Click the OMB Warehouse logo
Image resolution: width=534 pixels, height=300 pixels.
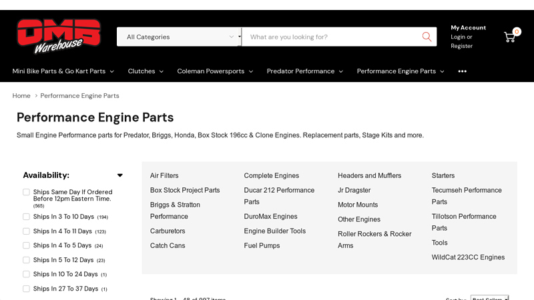coord(59,37)
